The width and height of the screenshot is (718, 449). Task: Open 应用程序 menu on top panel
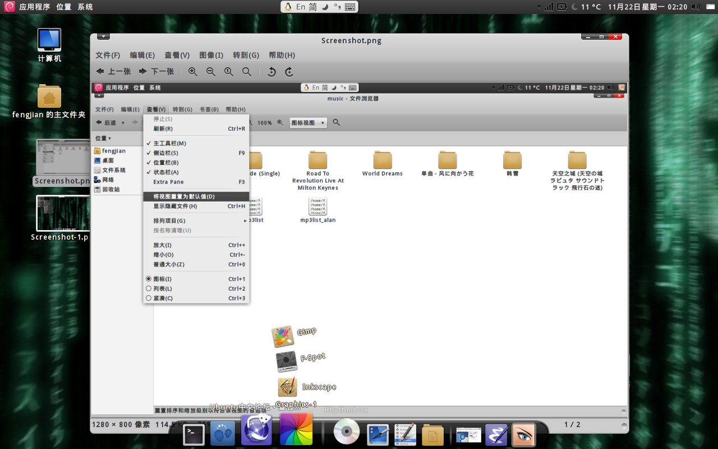(35, 7)
